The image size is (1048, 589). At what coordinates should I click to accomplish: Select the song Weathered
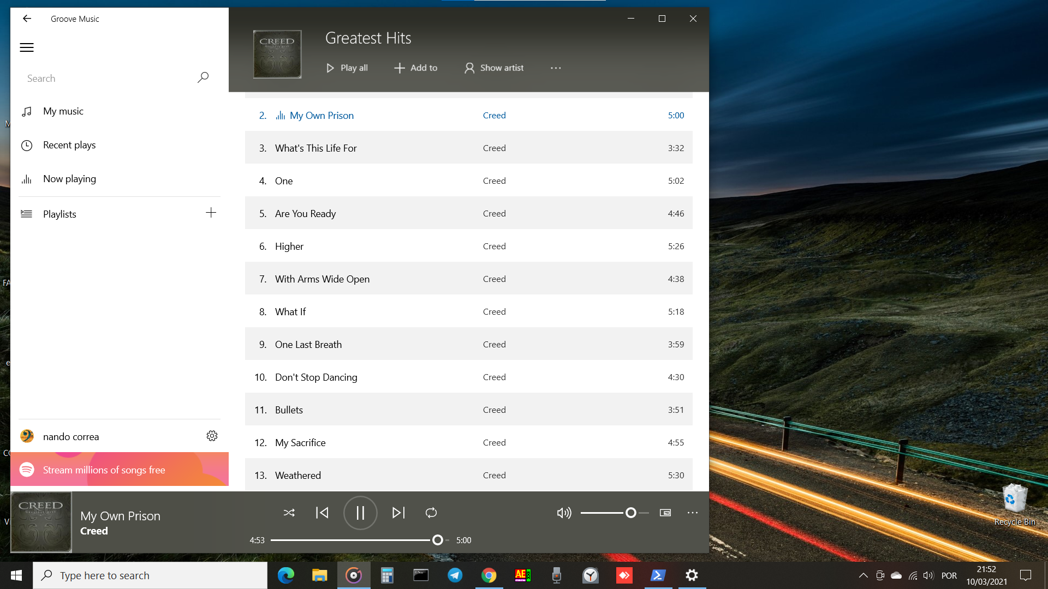(469, 475)
